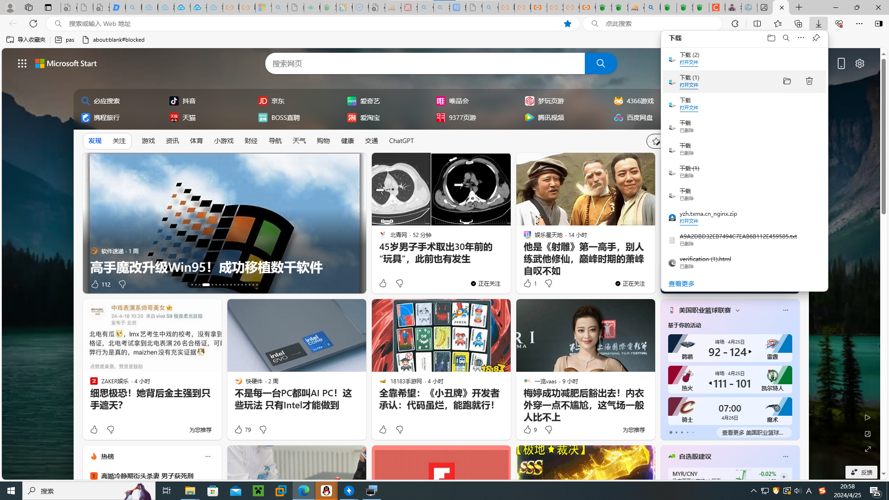
Task: Open 导入收藏夹 bookmark bar item
Action: [x=26, y=40]
